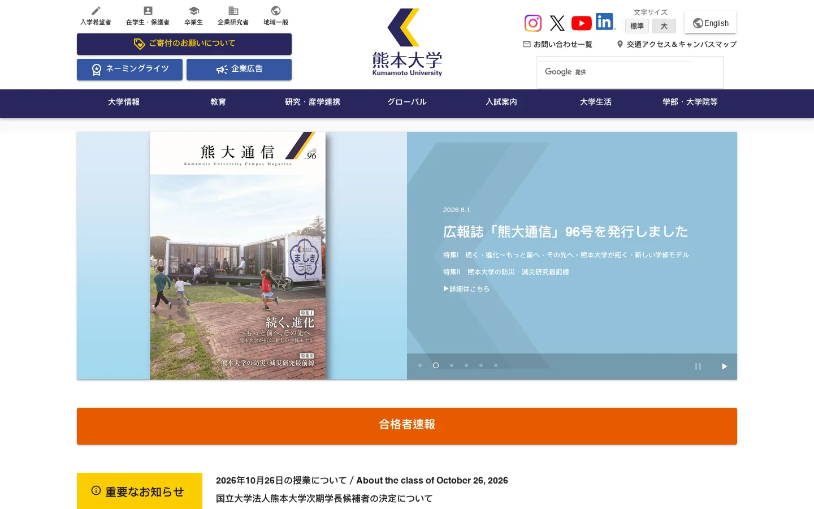Click the 重要なお知らせ label
Image resolution: width=814 pixels, height=509 pixels.
[140, 491]
